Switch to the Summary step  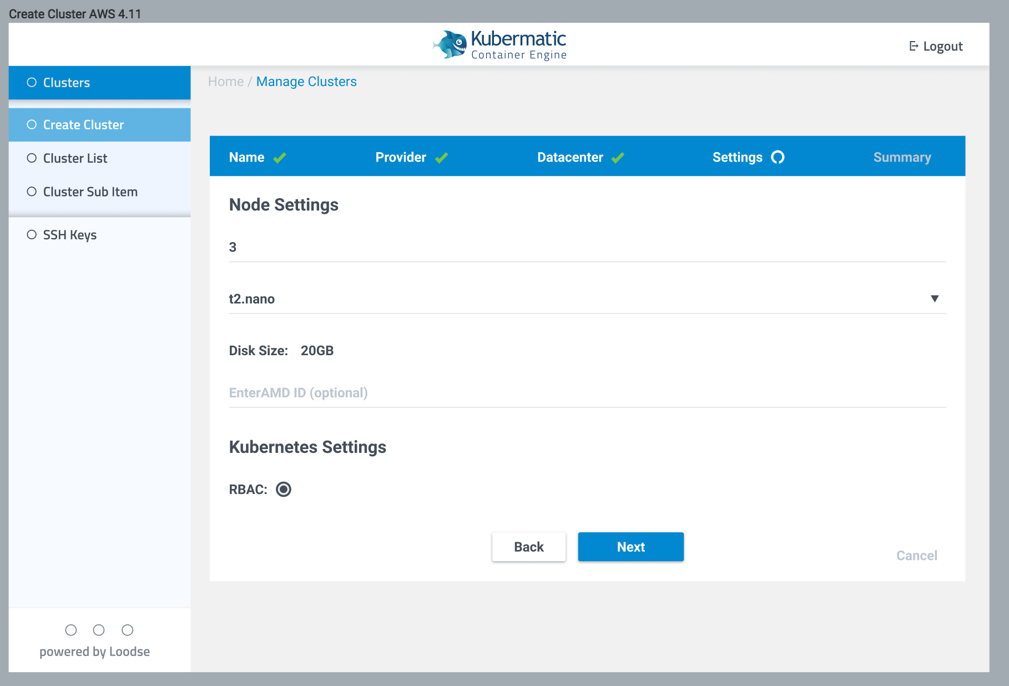[x=902, y=157]
